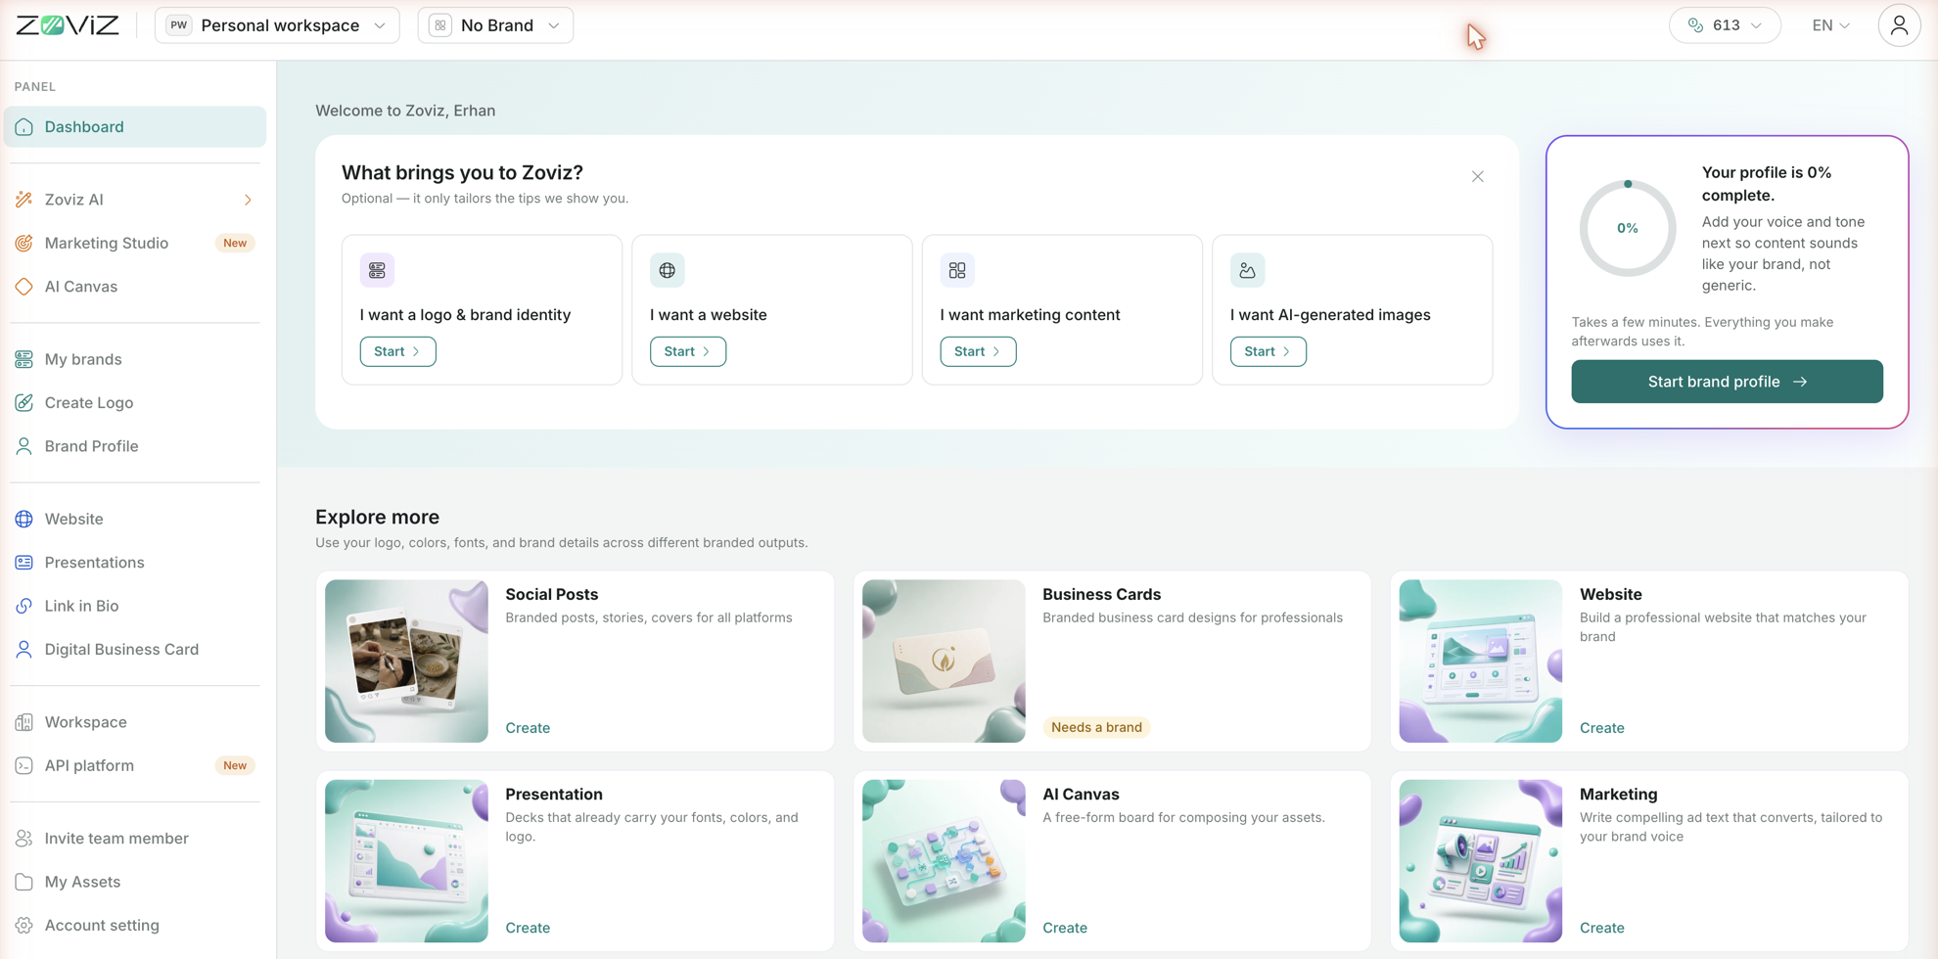Open the No Brand selector dropdown

(495, 25)
